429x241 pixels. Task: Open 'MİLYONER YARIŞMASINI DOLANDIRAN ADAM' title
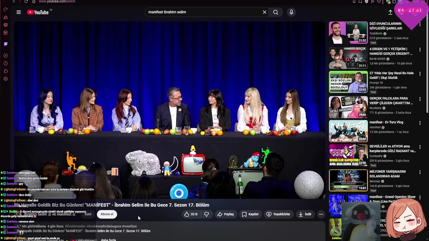click(x=387, y=174)
